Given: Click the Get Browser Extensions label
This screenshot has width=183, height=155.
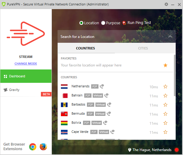Looking at the screenshot, I should pyautogui.click(x=14, y=147).
